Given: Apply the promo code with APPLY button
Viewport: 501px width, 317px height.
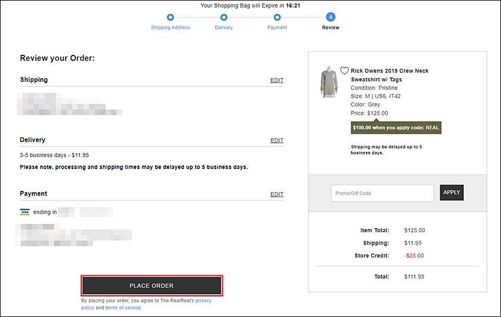Looking at the screenshot, I should point(451,192).
